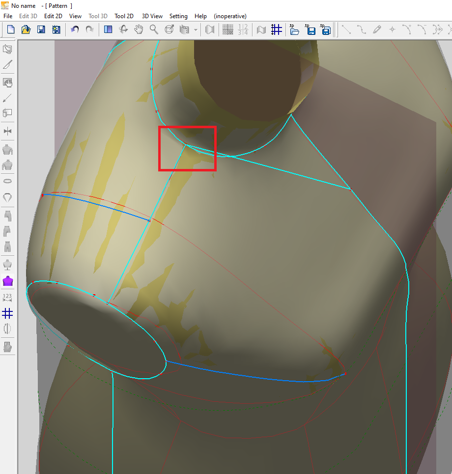Select the 3D rotate view tool
The width and height of the screenshot is (452, 474).
pyautogui.click(x=123, y=29)
